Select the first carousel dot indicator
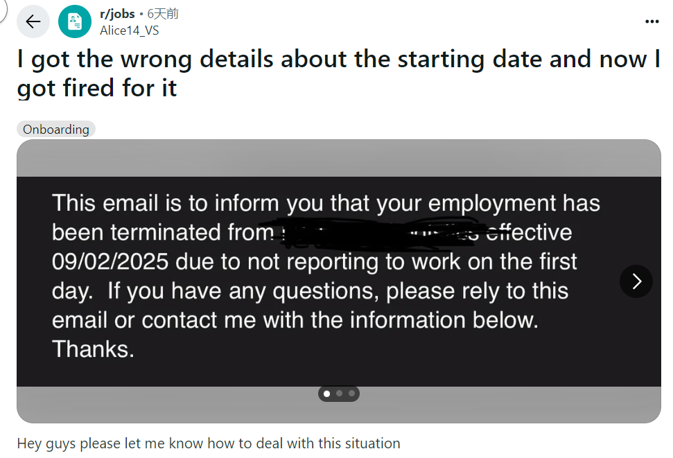 (x=326, y=394)
